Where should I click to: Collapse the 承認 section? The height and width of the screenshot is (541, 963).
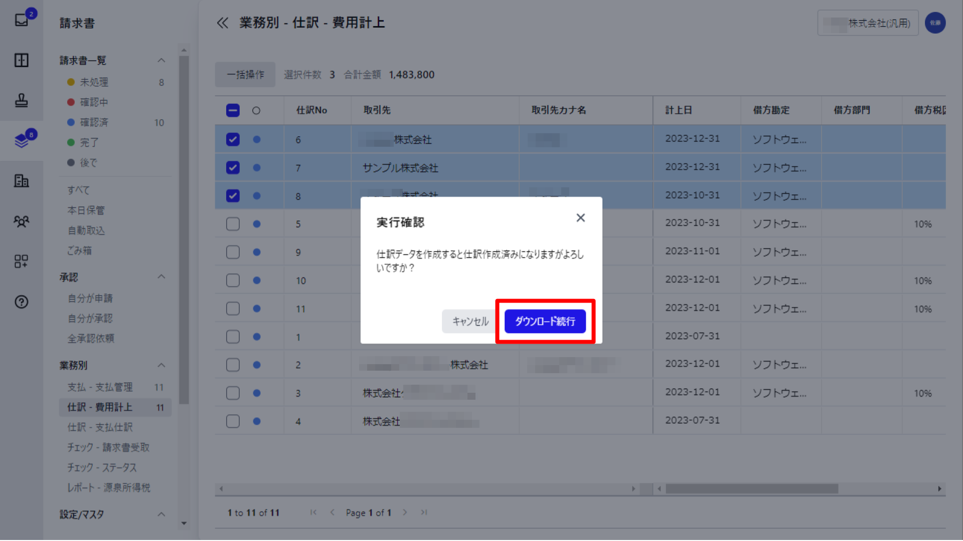(161, 277)
